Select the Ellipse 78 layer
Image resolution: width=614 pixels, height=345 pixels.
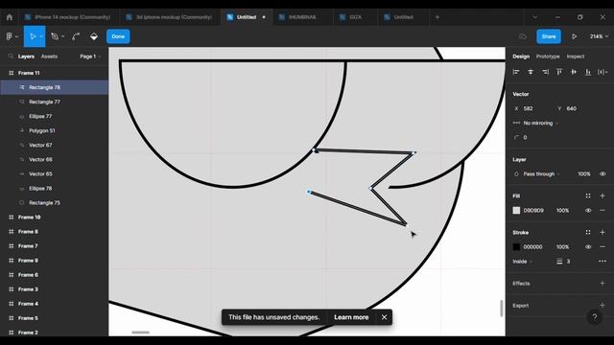click(x=55, y=188)
